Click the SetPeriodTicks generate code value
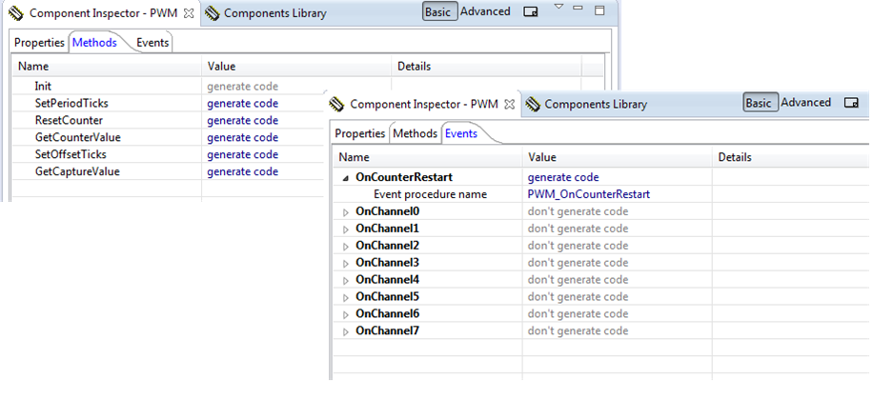This screenshot has width=872, height=399. pos(242,104)
